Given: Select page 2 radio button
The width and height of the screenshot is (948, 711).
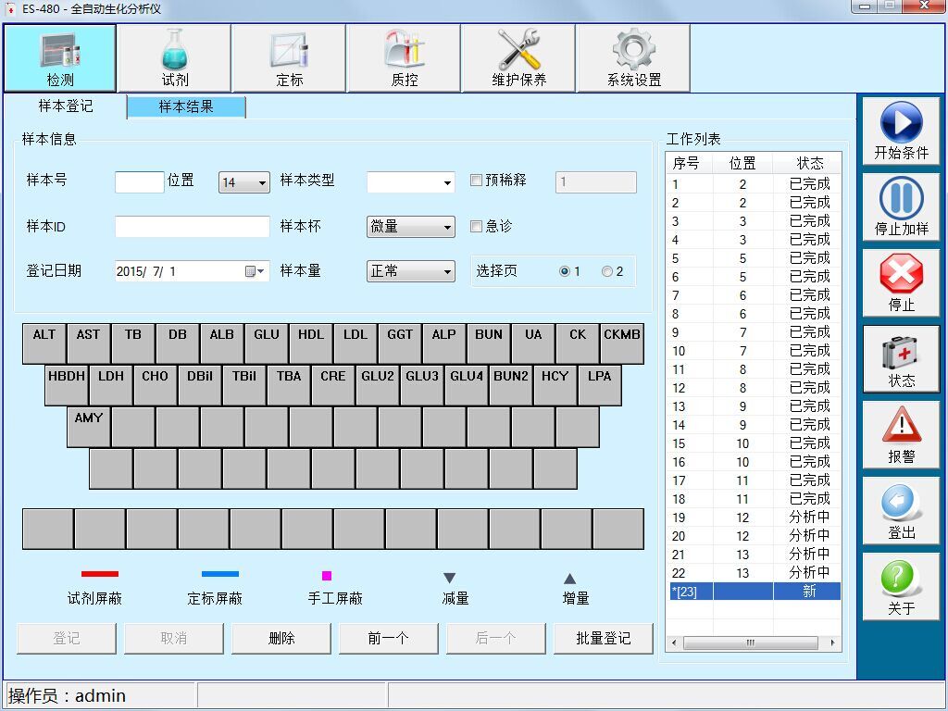Looking at the screenshot, I should [607, 272].
